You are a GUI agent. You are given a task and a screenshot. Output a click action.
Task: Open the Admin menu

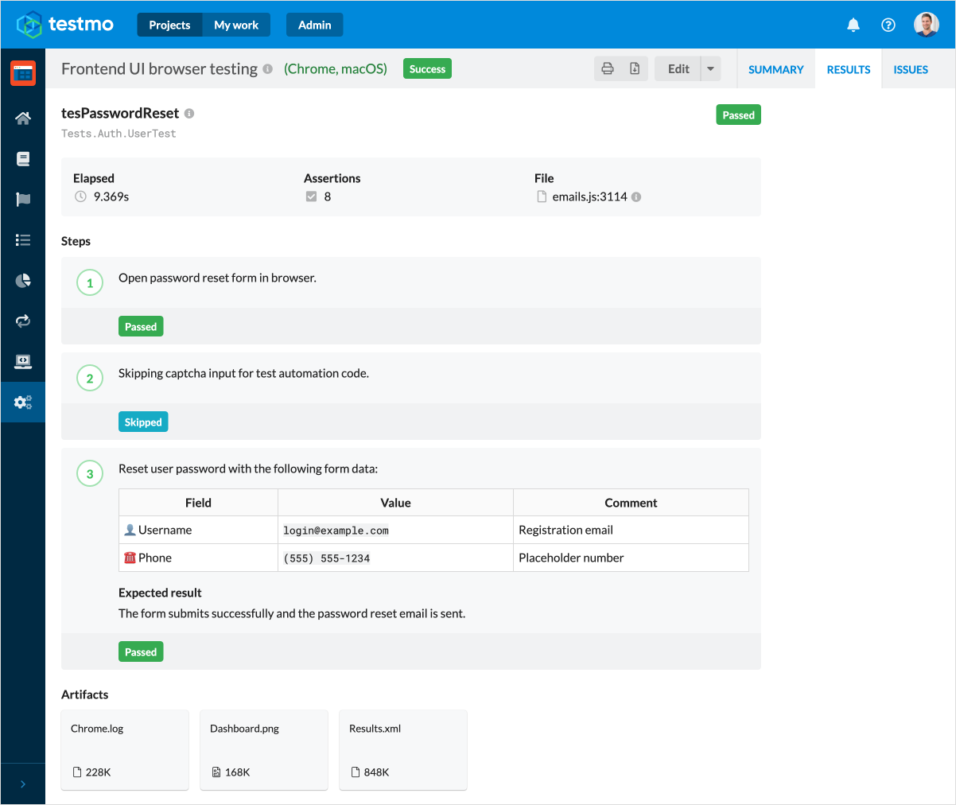314,25
